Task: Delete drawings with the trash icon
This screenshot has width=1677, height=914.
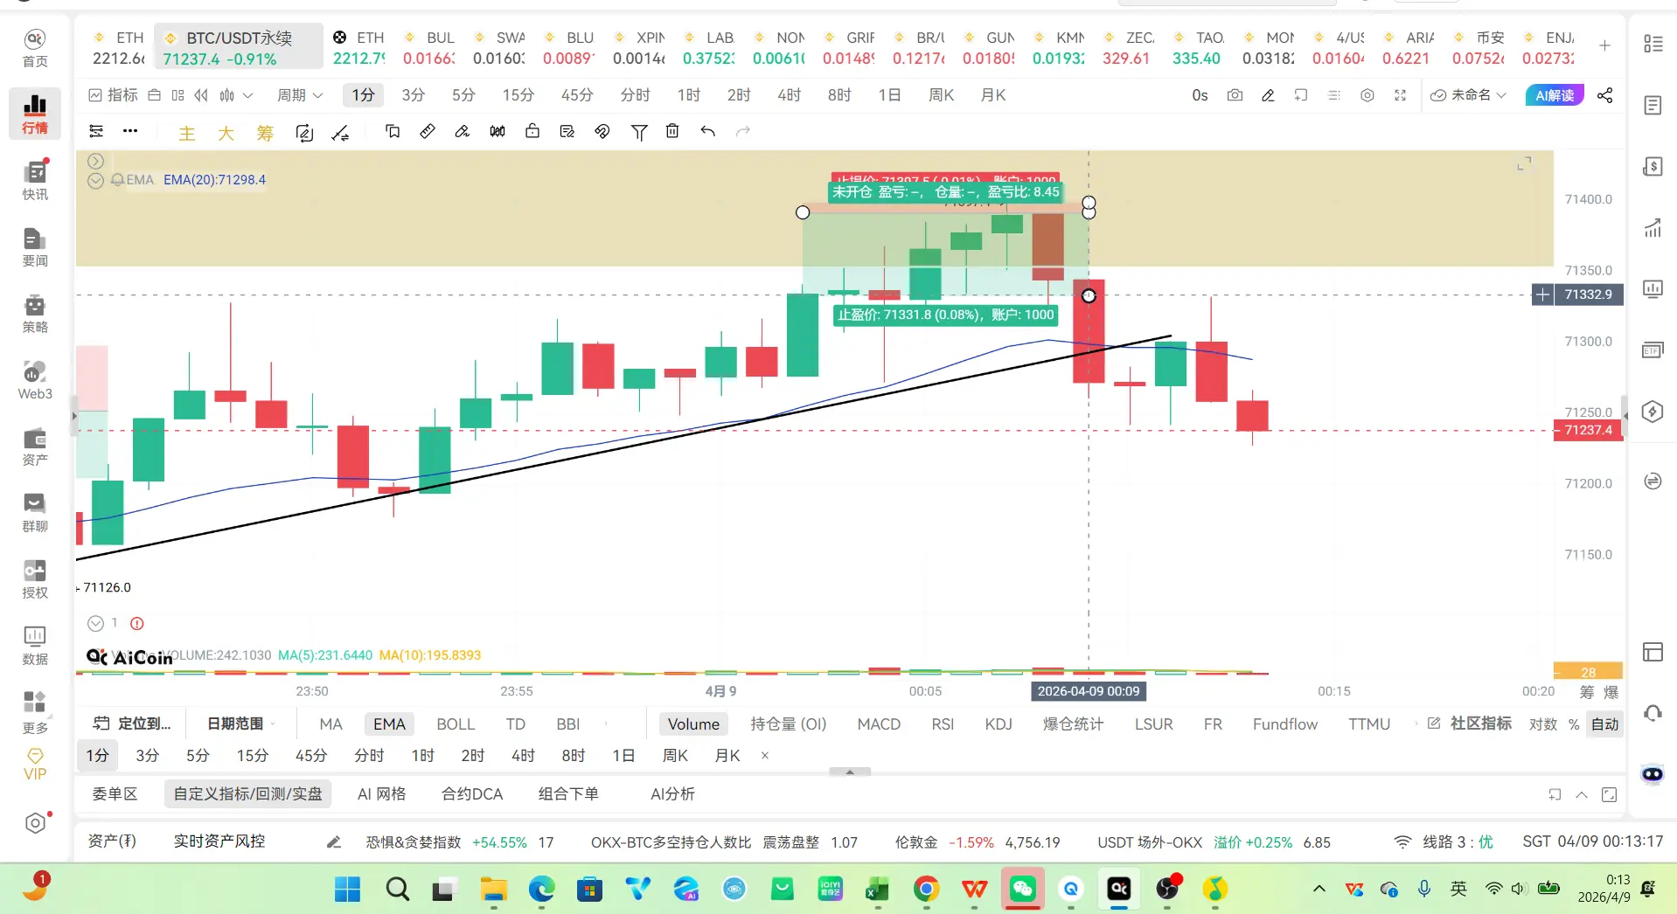Action: coord(672,131)
